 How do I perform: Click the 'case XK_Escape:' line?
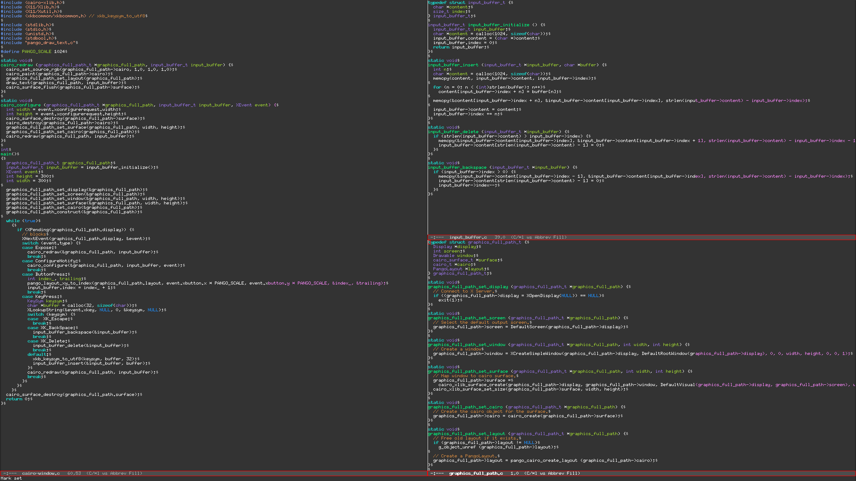pyautogui.click(x=50, y=319)
